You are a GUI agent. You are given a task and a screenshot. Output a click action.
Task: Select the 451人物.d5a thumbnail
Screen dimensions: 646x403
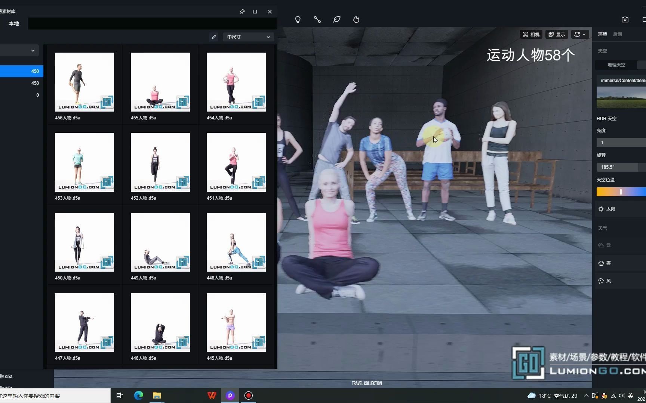click(x=236, y=162)
